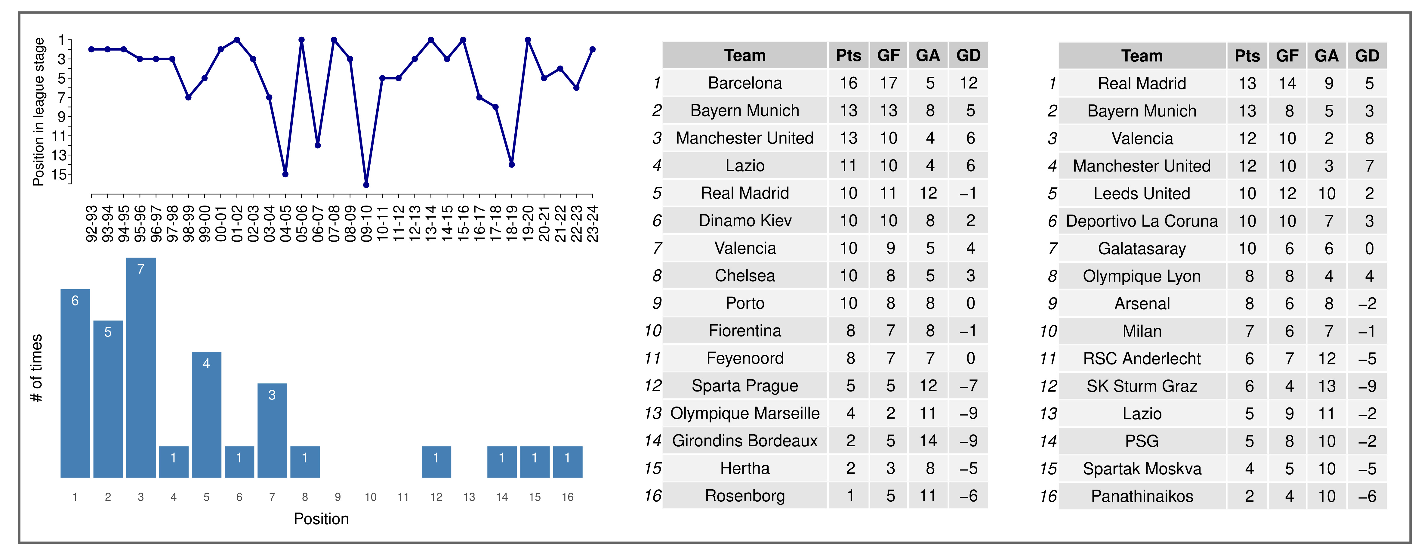Select the 92-93 season axis label
Screen dimensions: 1421x551
[91, 224]
